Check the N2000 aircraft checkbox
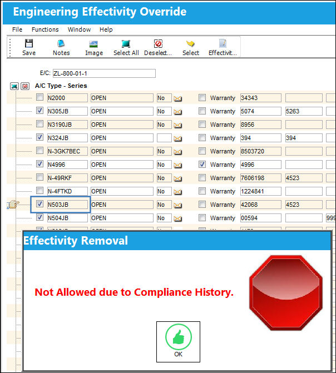This screenshot has width=336, height=373. point(39,97)
